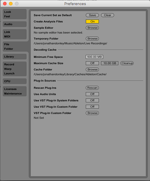Screen dimensions: 150x181
Task: Rescan plug-ins with the Rescan button
Action: [x=92, y=88]
